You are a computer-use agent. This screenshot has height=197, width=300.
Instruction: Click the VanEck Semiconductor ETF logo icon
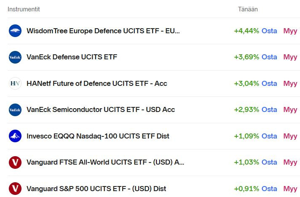pyautogui.click(x=15, y=110)
